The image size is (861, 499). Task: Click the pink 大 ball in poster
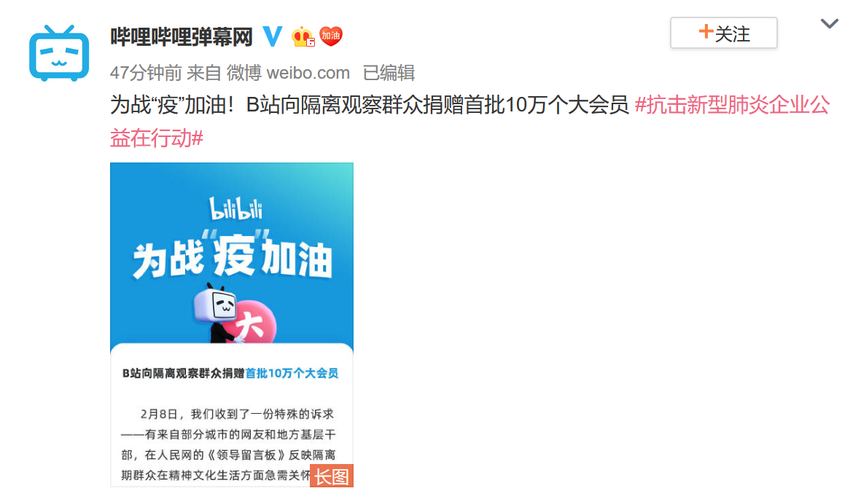point(254,323)
